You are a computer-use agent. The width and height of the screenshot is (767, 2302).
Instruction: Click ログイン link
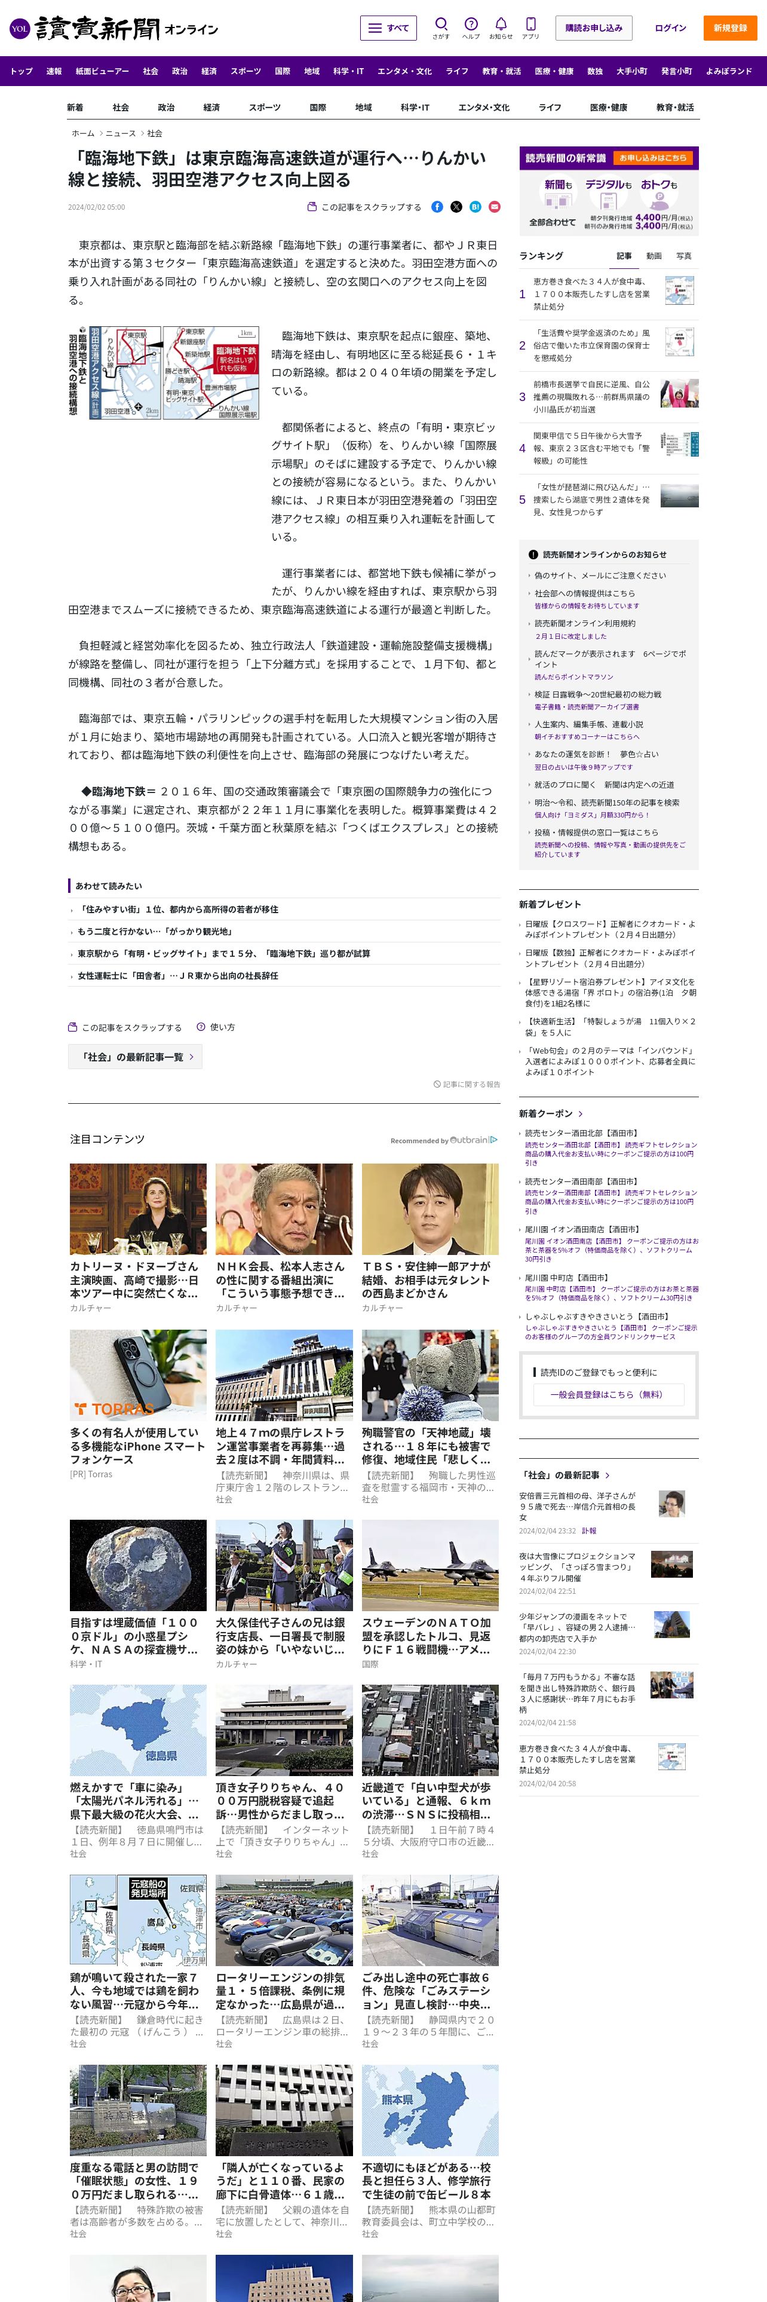(x=671, y=27)
